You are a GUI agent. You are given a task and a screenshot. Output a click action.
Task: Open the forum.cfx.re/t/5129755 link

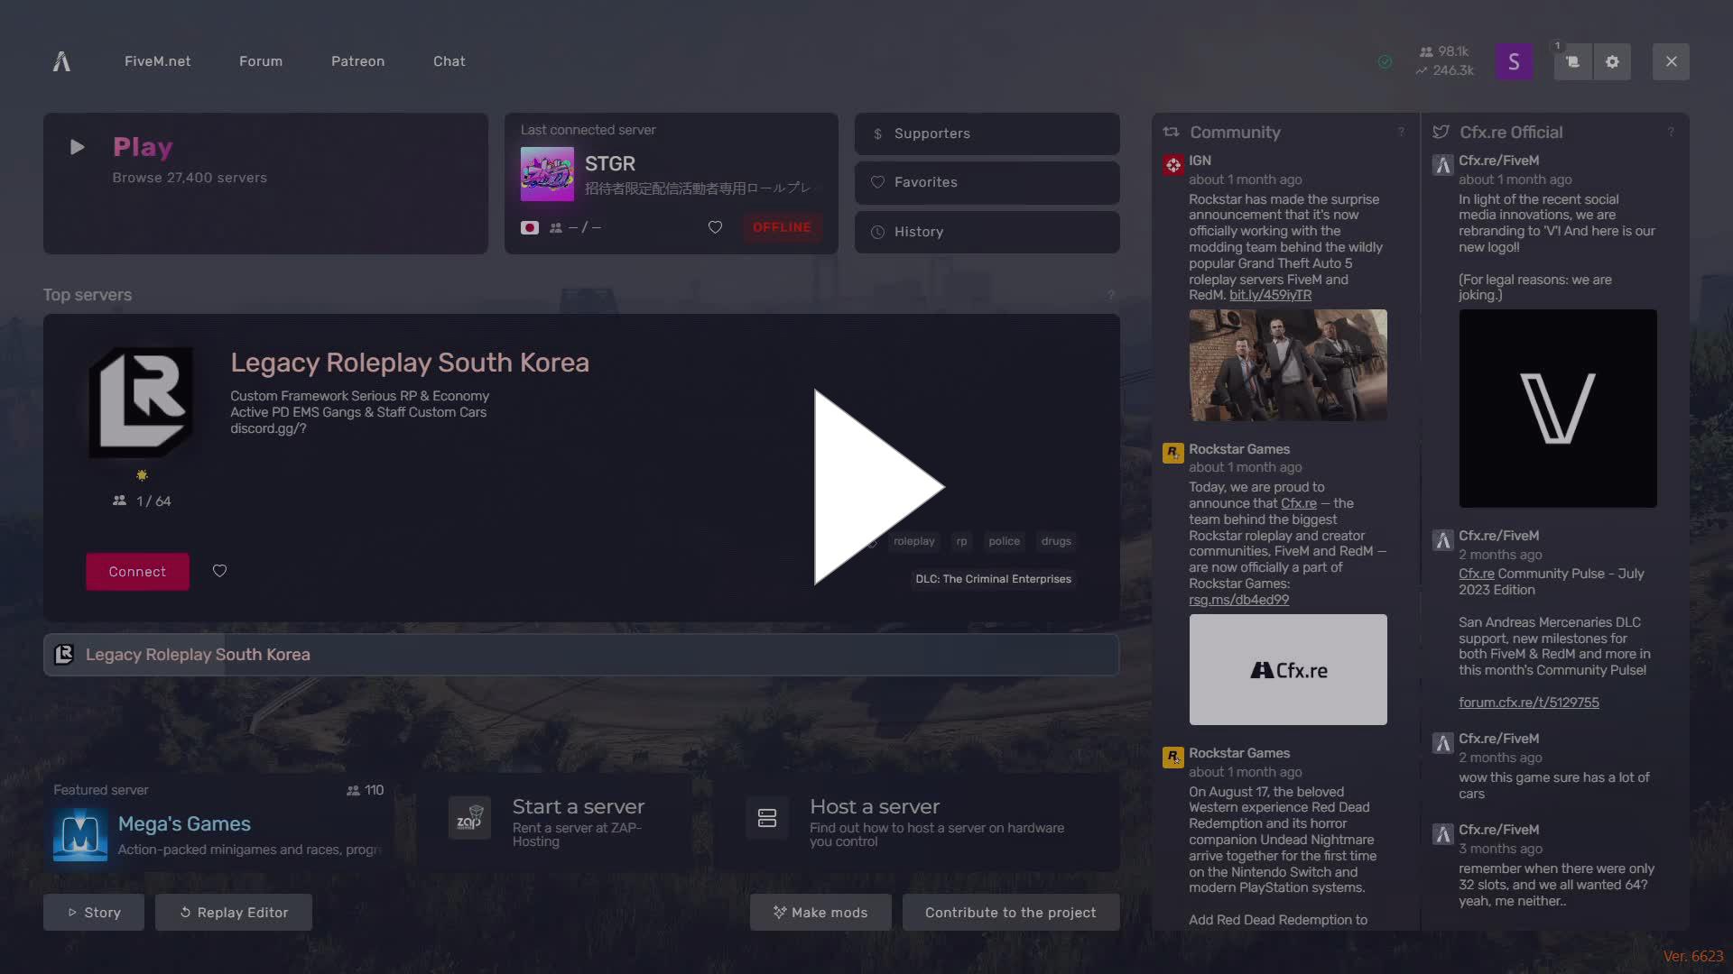(1528, 702)
